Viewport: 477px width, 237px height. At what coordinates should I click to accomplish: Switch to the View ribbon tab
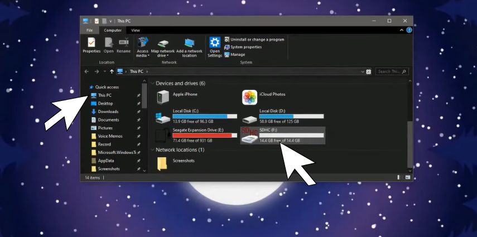click(136, 30)
